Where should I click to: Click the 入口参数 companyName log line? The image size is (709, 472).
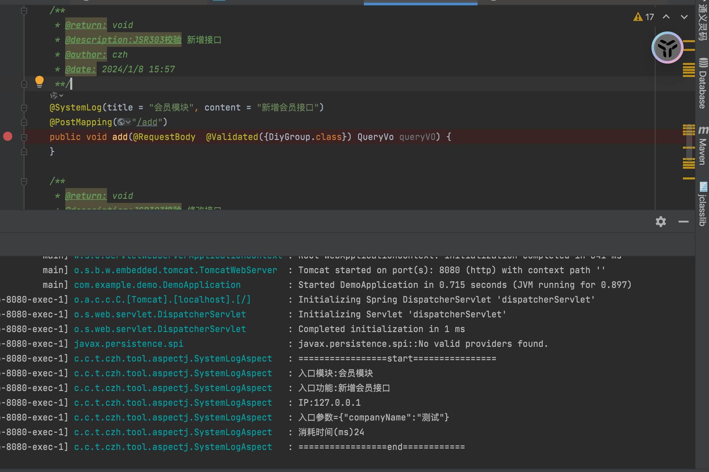click(374, 417)
